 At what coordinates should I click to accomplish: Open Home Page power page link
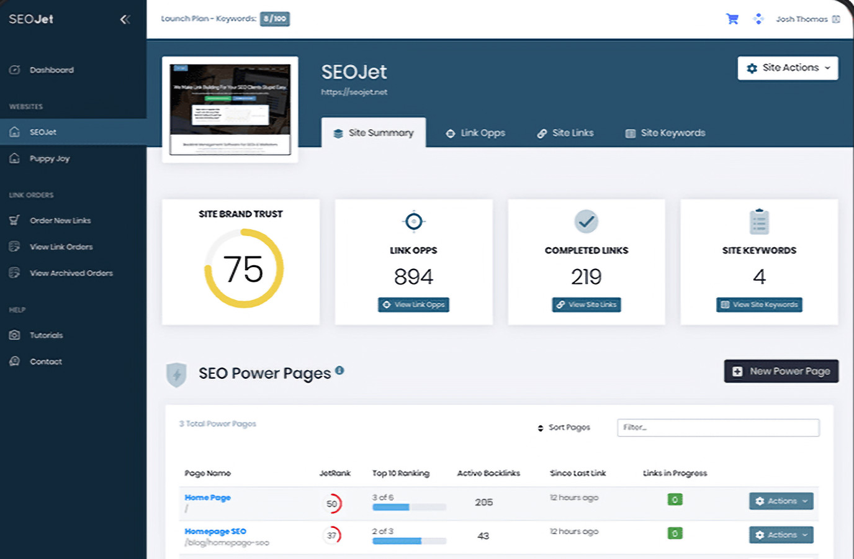point(207,498)
